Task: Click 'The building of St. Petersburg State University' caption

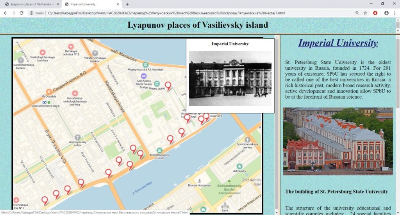Action: point(336,192)
